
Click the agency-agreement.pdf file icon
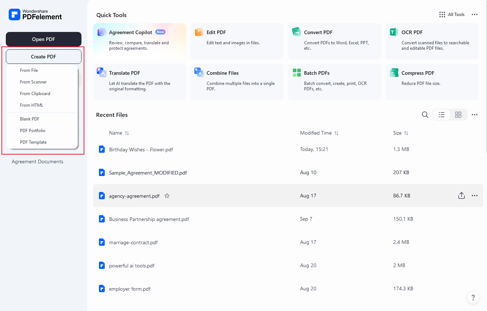pos(102,196)
